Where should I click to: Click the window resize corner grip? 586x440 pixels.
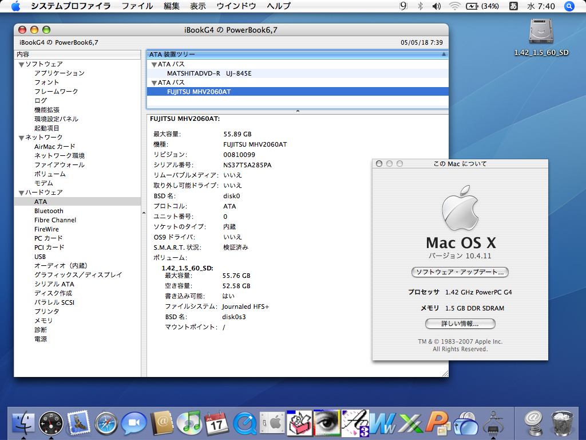click(x=445, y=373)
